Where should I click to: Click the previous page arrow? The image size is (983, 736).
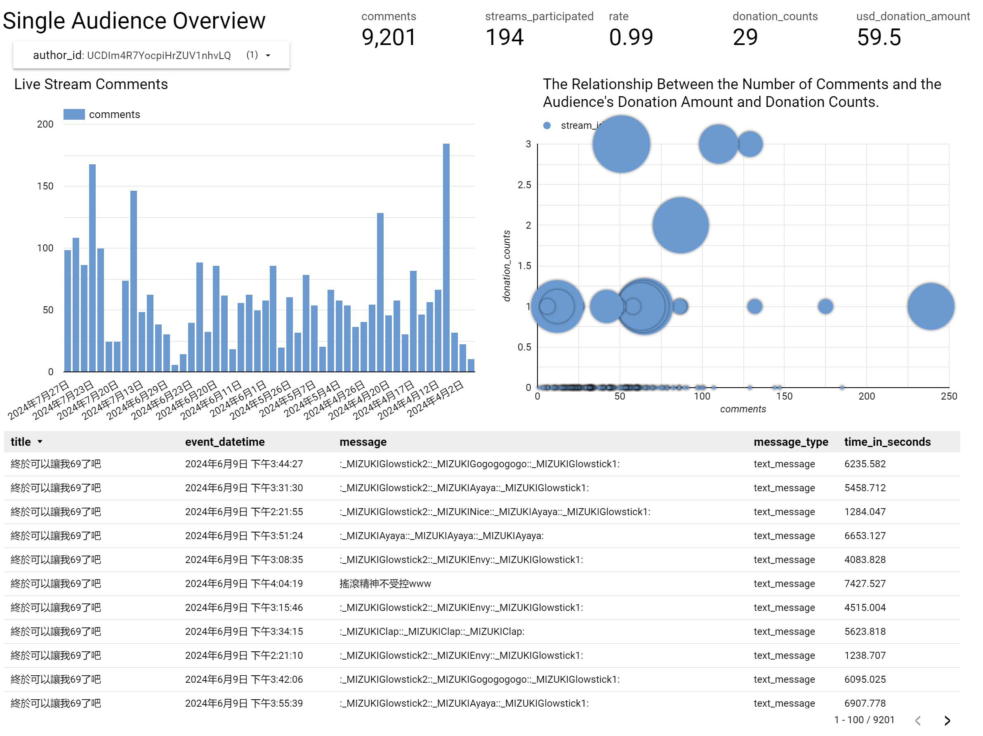pos(918,720)
